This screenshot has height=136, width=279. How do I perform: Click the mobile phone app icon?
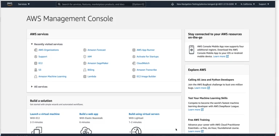[x=191, y=50]
